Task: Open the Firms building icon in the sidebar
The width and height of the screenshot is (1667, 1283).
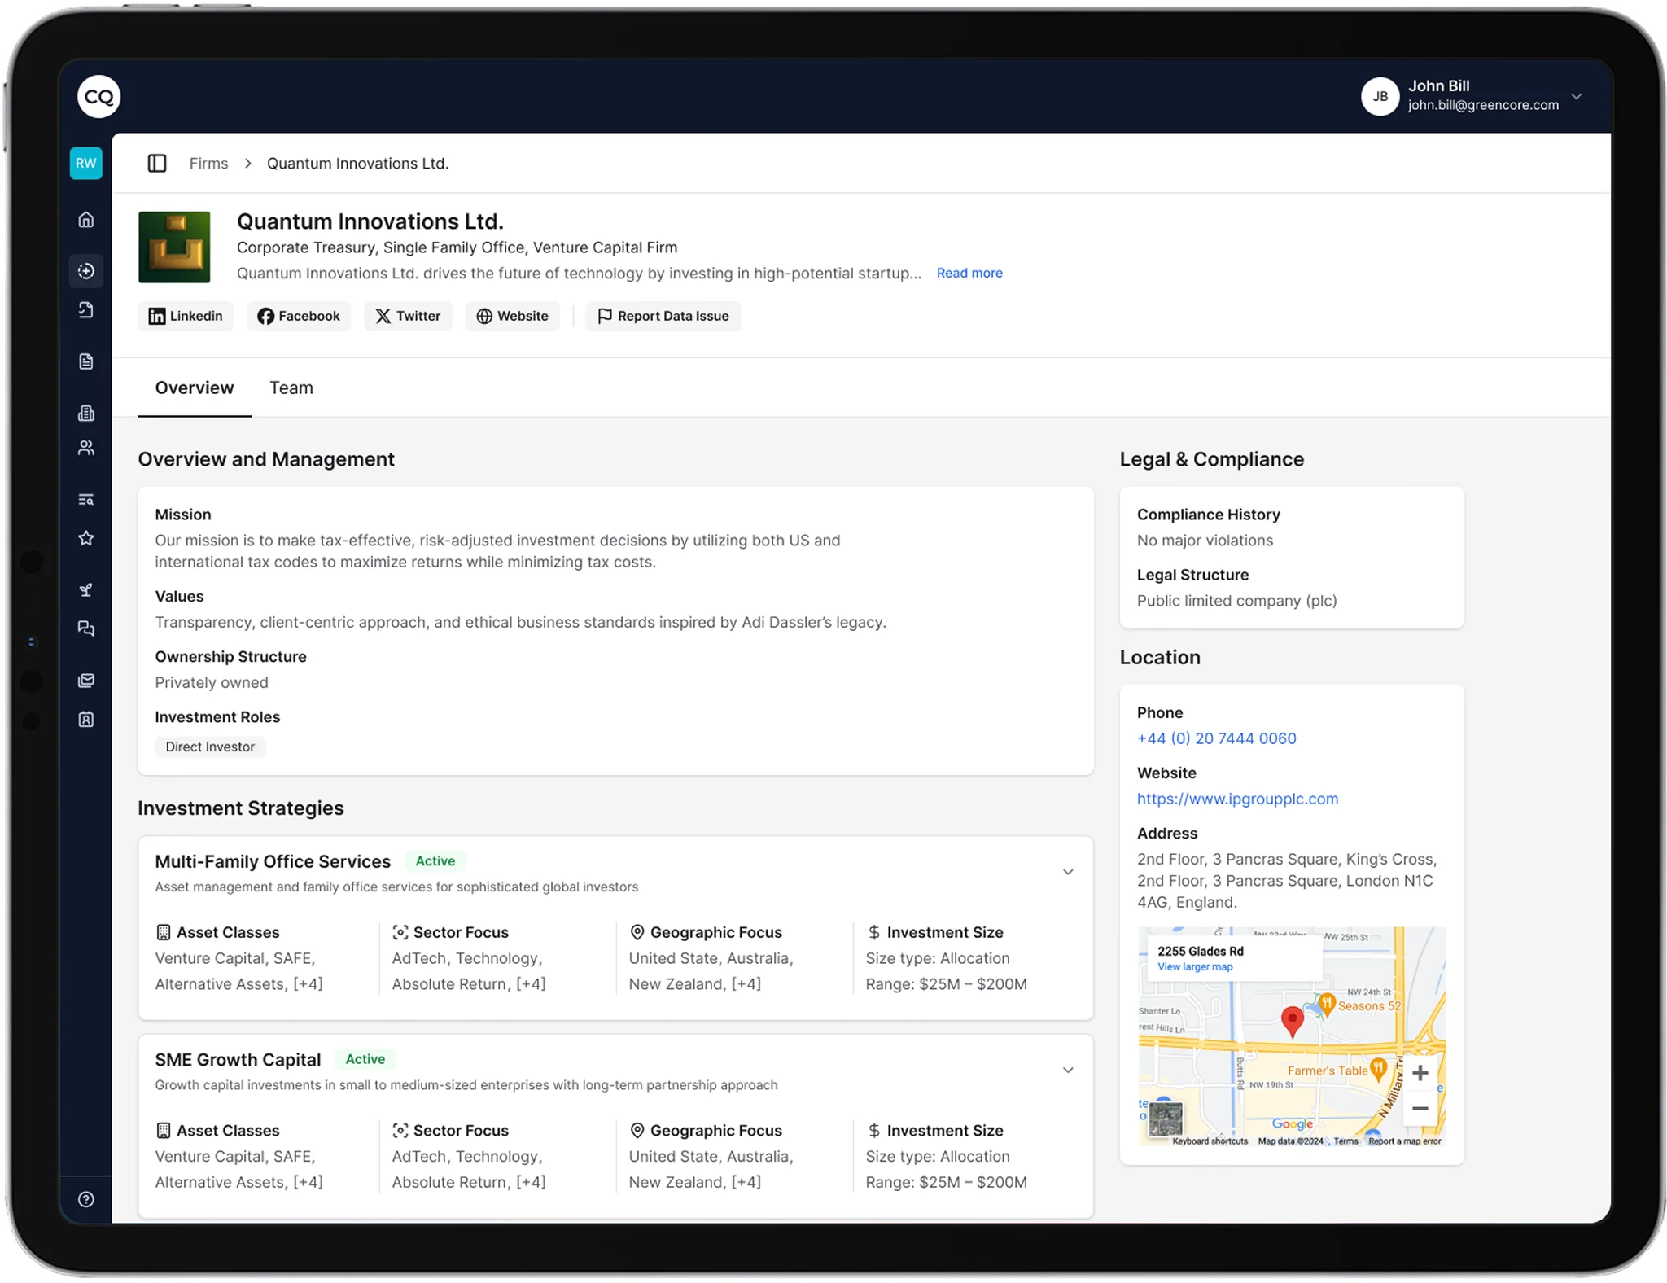Action: click(86, 413)
